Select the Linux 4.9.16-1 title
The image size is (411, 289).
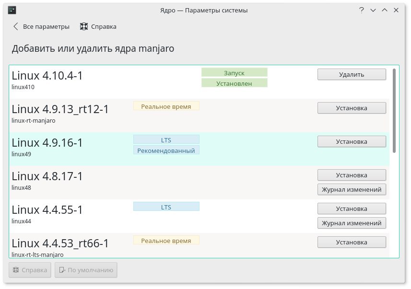point(47,143)
